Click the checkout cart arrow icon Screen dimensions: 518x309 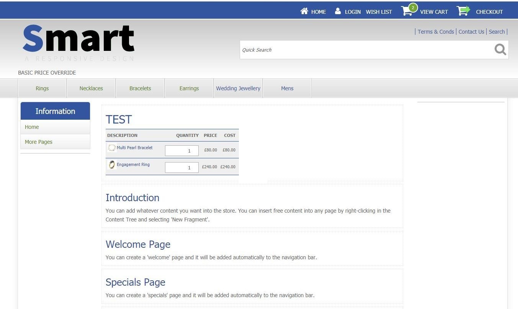tap(463, 11)
